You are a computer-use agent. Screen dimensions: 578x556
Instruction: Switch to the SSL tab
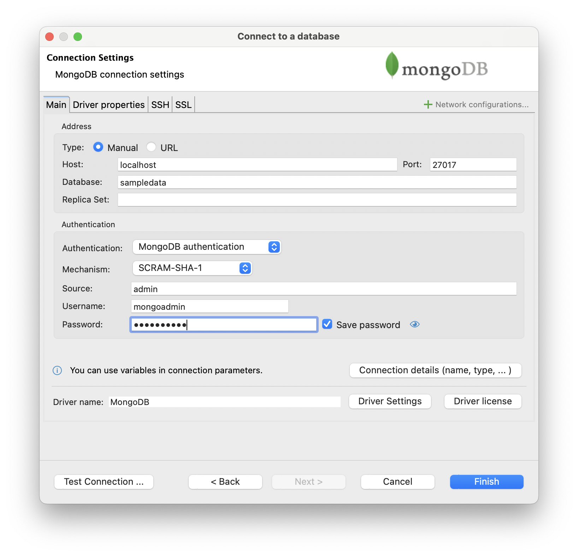point(183,104)
